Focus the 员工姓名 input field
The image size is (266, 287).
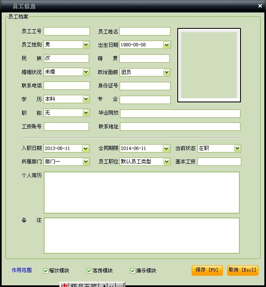[145, 31]
